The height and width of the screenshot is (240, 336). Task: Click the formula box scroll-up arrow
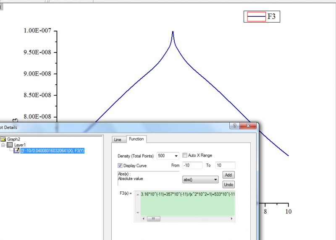click(x=138, y=195)
